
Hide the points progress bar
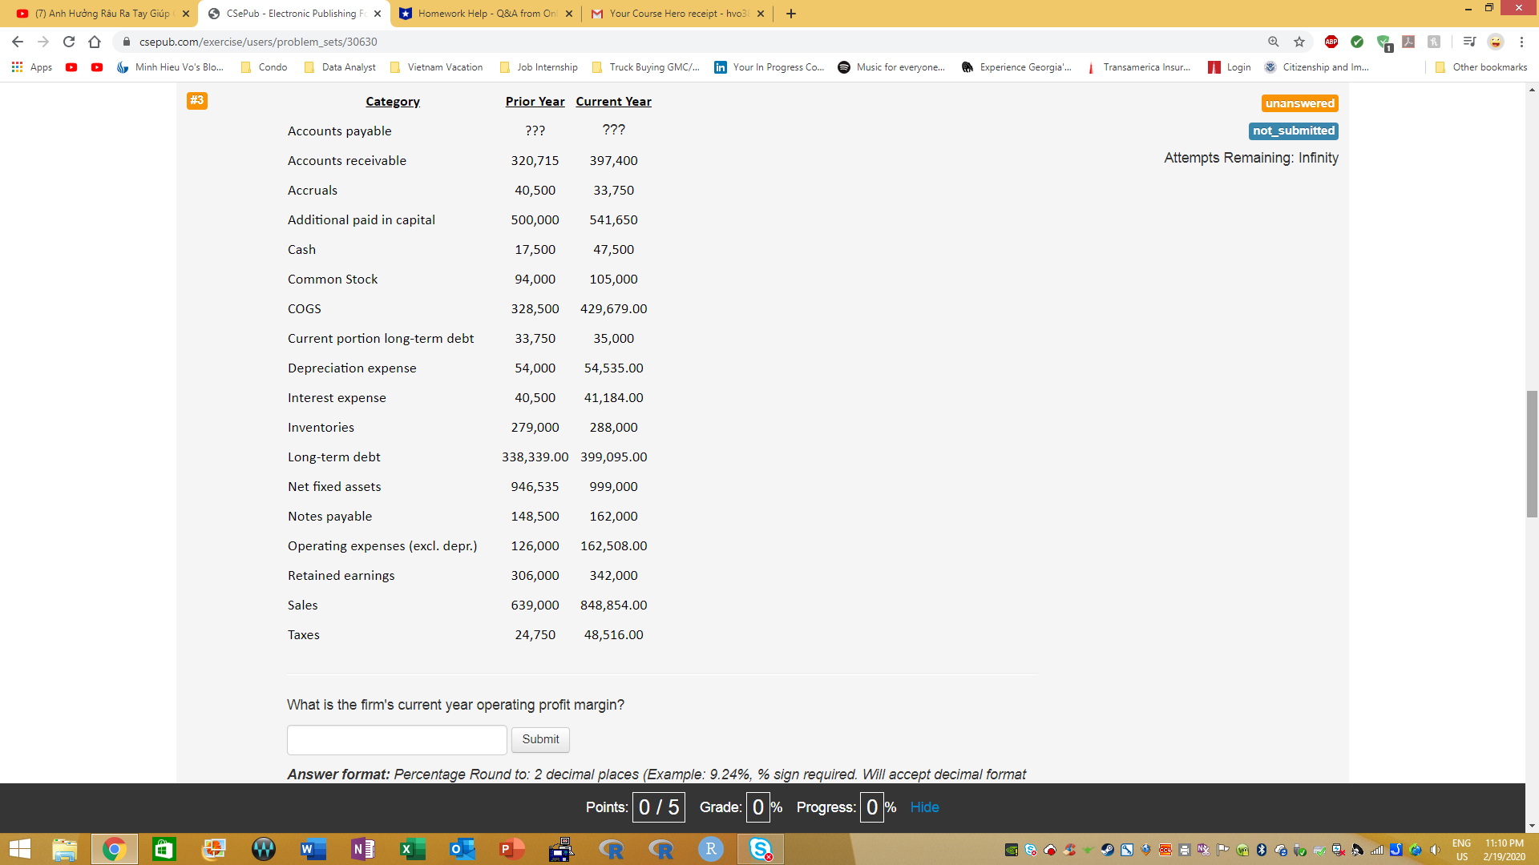click(924, 807)
